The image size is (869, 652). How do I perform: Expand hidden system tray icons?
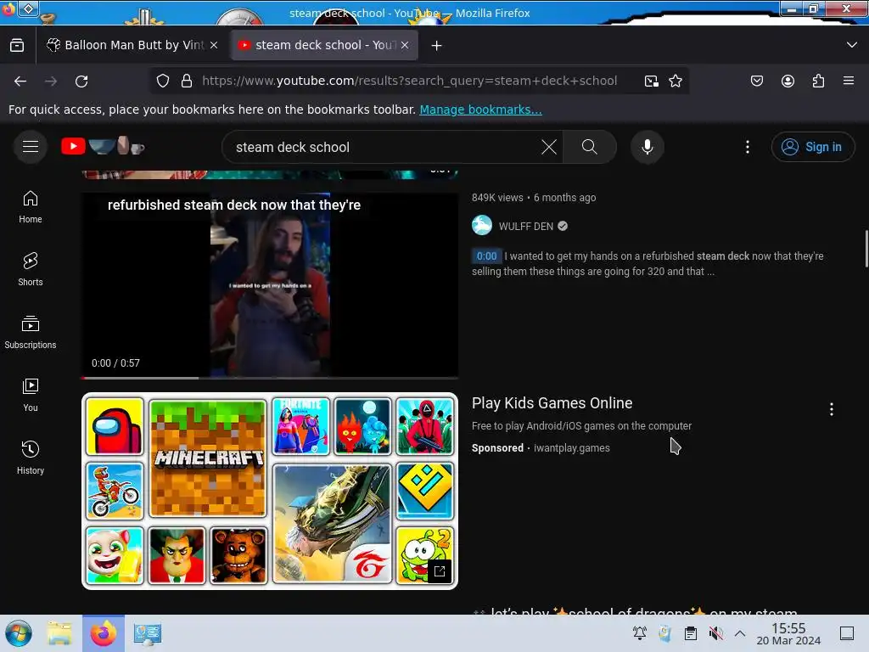coord(740,633)
